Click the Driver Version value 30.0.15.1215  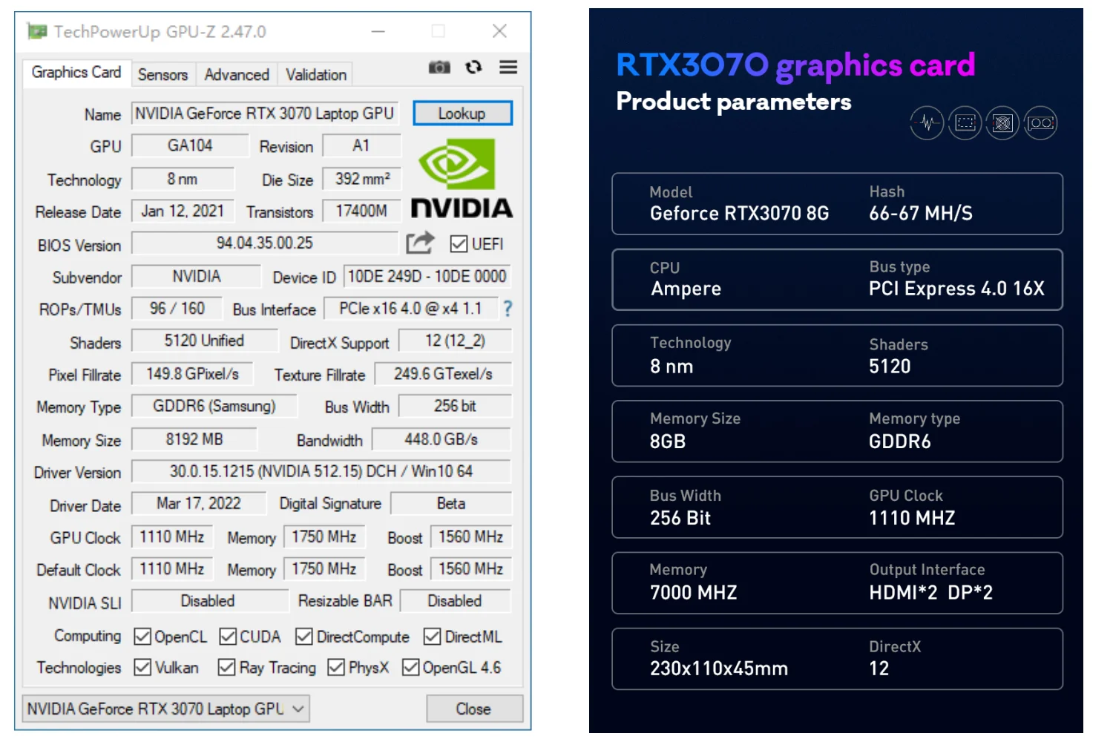click(321, 471)
